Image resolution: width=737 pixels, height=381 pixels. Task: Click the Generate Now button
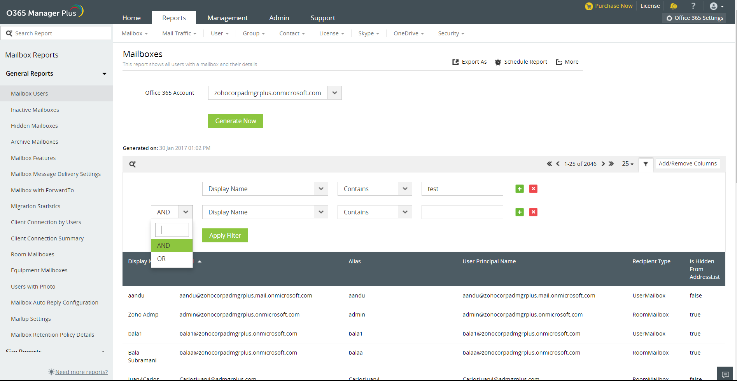click(236, 121)
